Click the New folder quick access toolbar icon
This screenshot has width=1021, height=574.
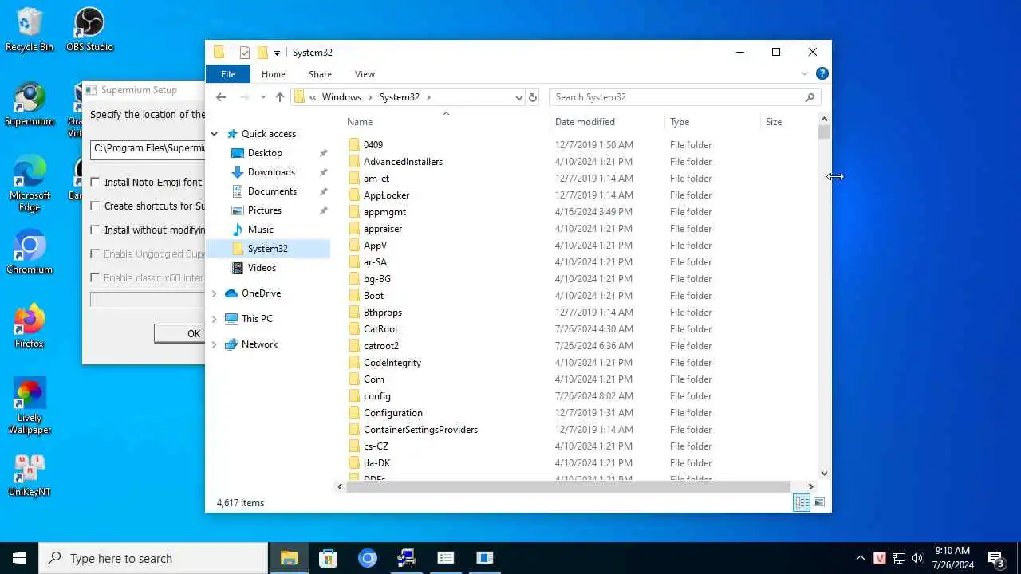pyautogui.click(x=262, y=53)
